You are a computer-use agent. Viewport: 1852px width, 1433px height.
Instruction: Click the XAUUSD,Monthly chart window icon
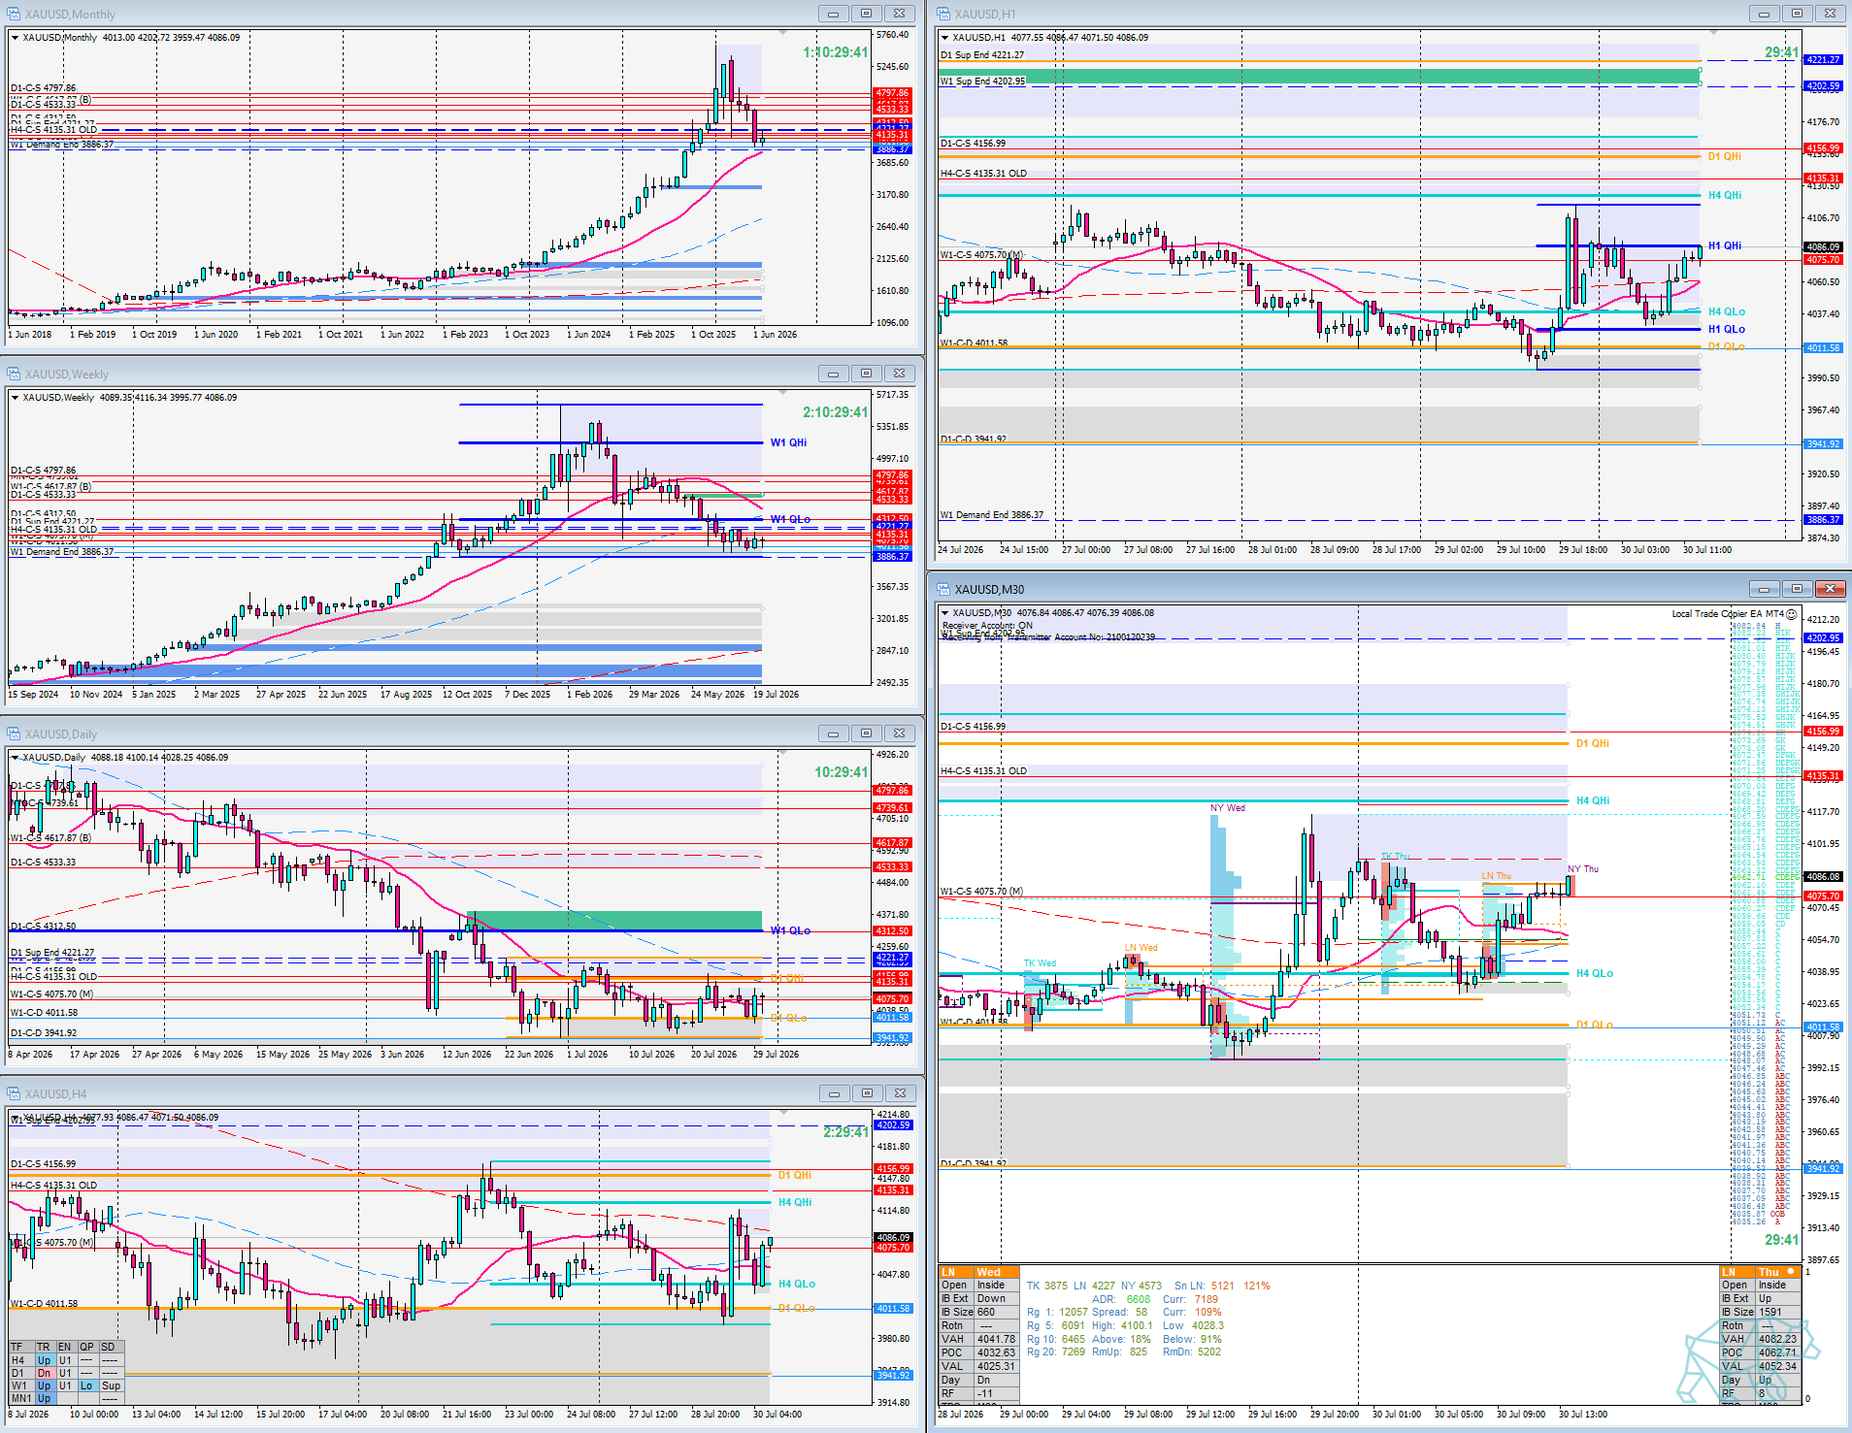coord(14,14)
